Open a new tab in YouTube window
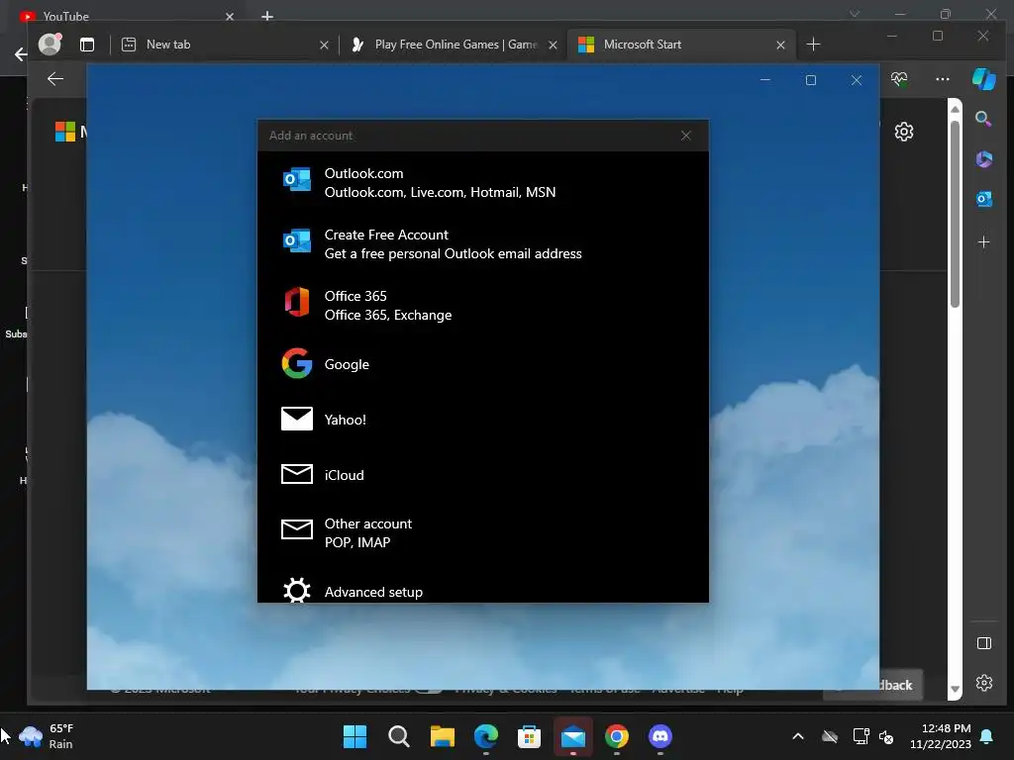This screenshot has width=1014, height=760. tap(267, 16)
